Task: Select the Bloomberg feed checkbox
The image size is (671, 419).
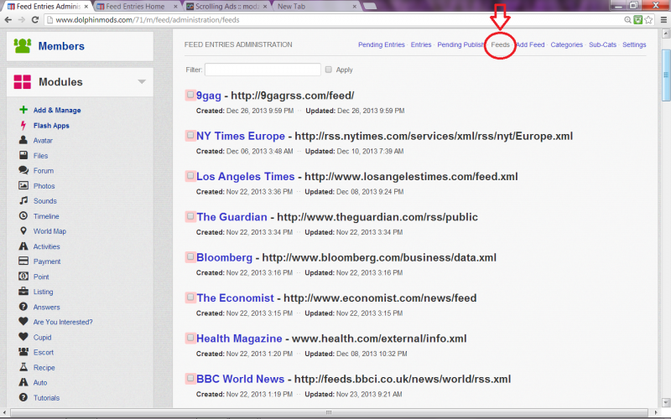Action: point(190,257)
